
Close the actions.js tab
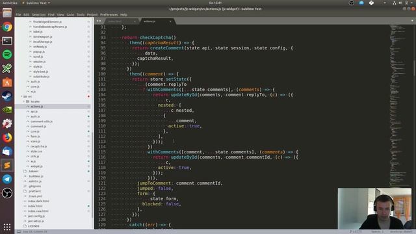[170, 21]
